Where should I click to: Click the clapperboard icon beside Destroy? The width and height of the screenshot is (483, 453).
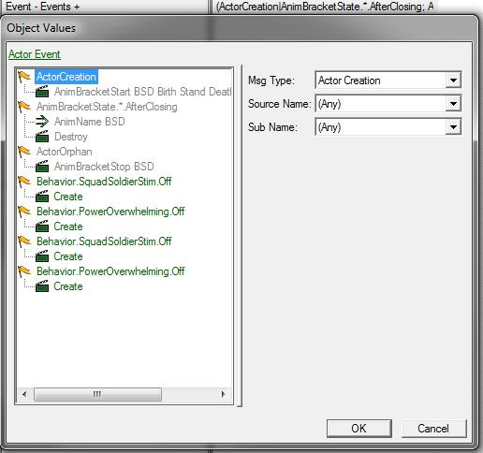[x=42, y=137]
